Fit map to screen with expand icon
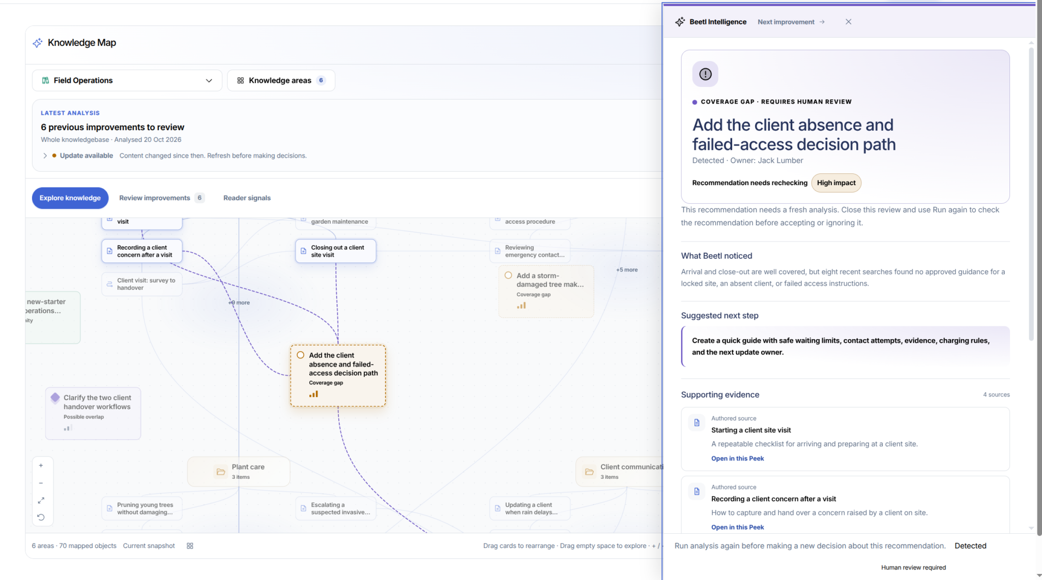This screenshot has width=1042, height=580. pyautogui.click(x=41, y=500)
